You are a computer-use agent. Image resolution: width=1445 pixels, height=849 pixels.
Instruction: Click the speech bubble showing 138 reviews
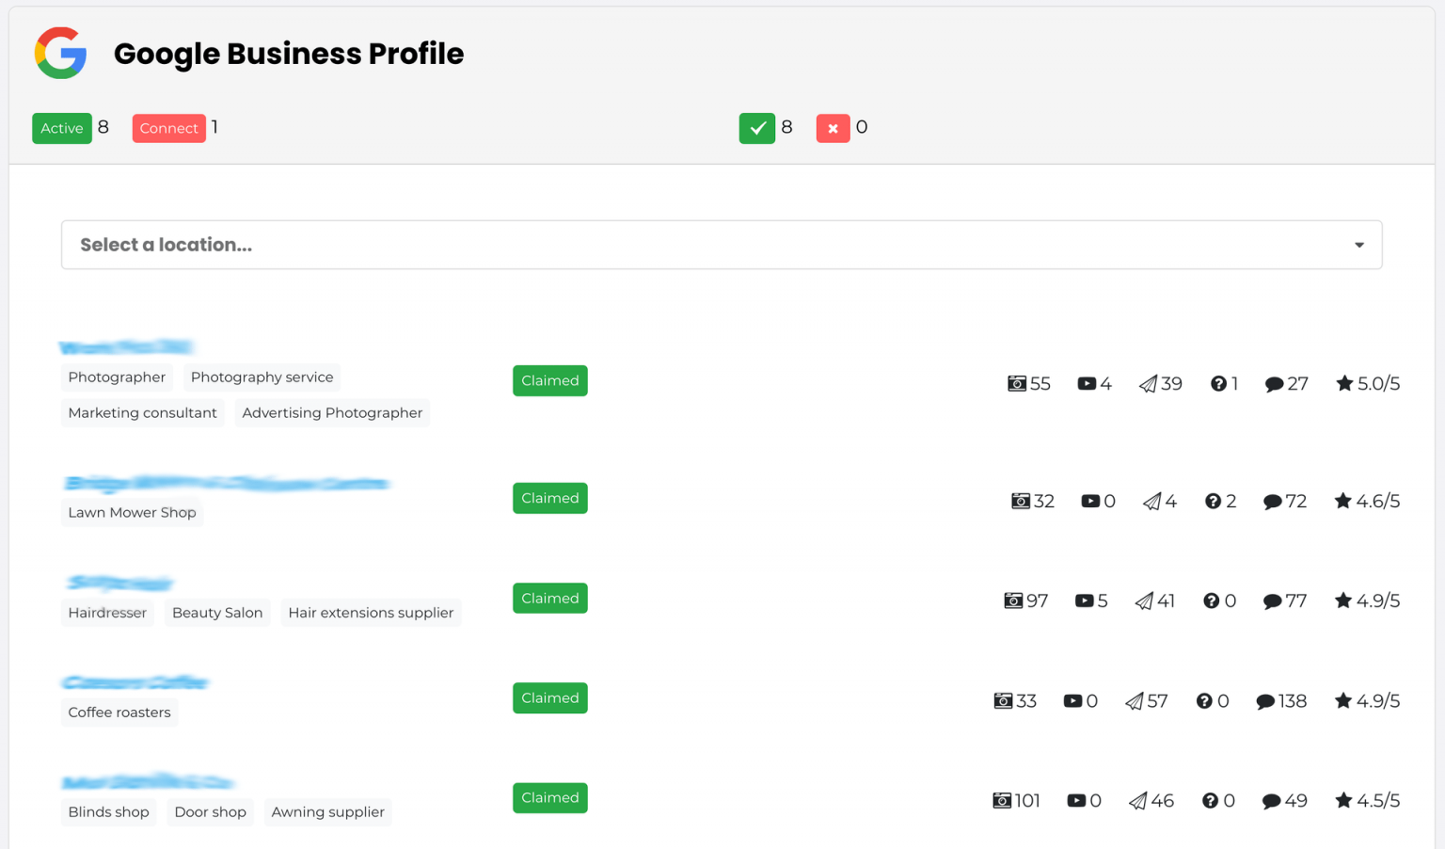tap(1265, 700)
